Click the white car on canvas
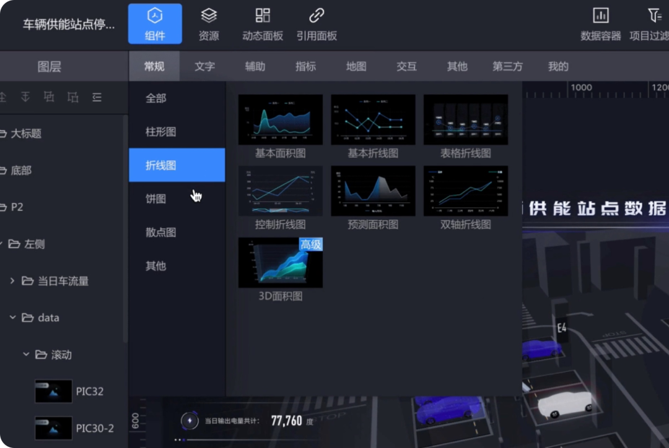Image resolution: width=669 pixels, height=448 pixels. [565, 404]
